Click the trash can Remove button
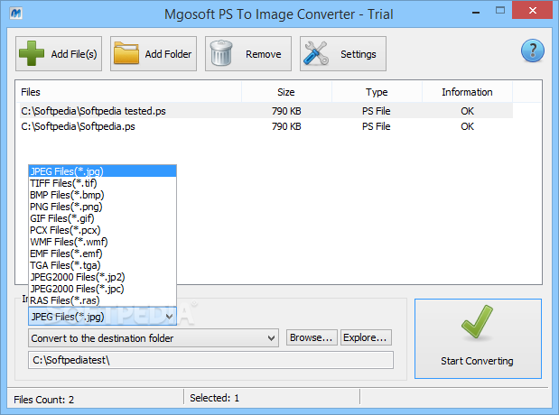Image resolution: width=559 pixels, height=415 pixels. (248, 54)
